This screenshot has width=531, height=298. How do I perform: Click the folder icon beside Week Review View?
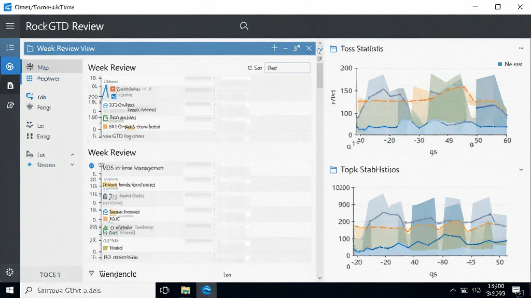click(x=30, y=48)
